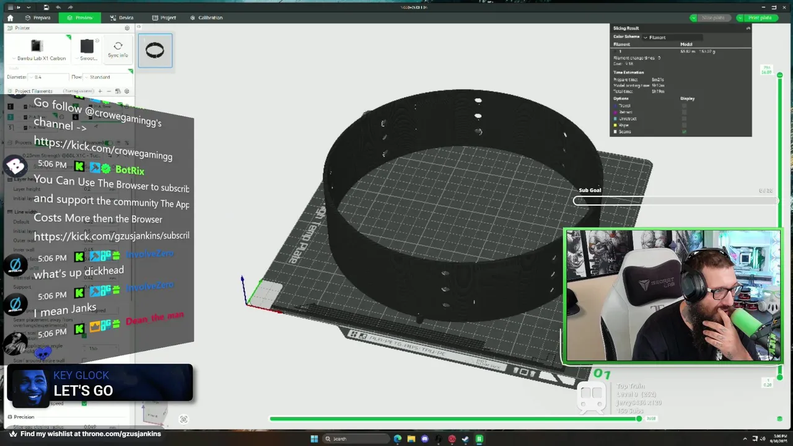Disable Seams display checkbox
This screenshot has width=793, height=446.
point(684,131)
